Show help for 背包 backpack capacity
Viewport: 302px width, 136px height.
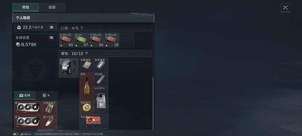(x=86, y=53)
